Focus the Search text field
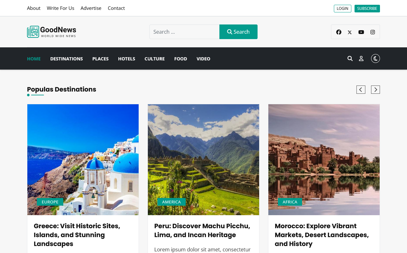Image resolution: width=407 pixels, height=253 pixels. [184, 32]
